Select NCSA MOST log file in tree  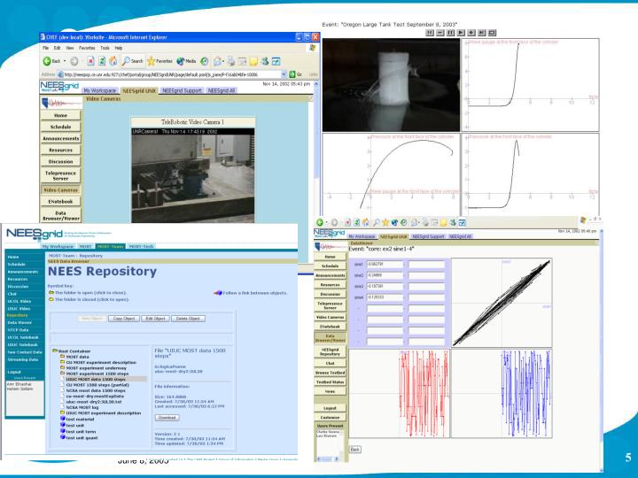pos(82,407)
